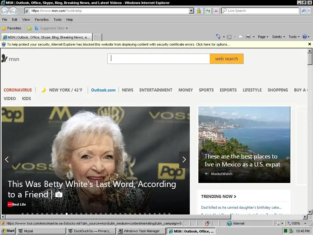This screenshot has width=313, height=235.
Task: Open the MONEY section link
Action: pyautogui.click(x=186, y=90)
